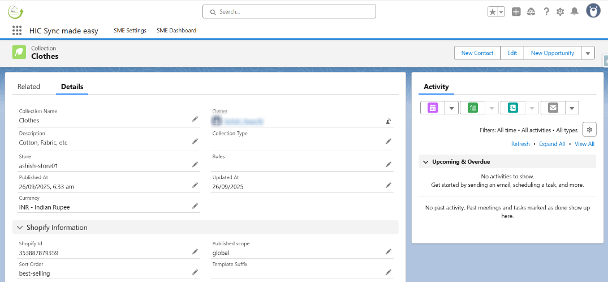This screenshot has width=608, height=282.
Task: Collapse the Shopify Information section
Action: [20, 228]
